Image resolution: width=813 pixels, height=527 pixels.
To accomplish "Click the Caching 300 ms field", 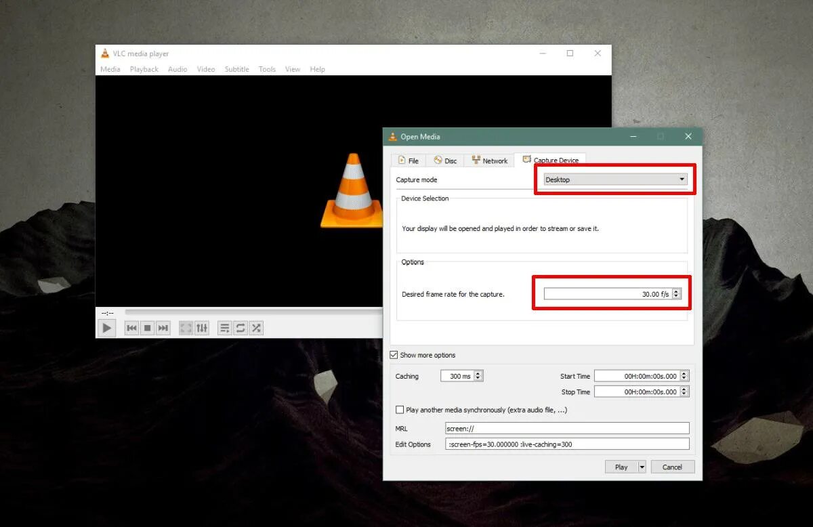I will point(457,376).
